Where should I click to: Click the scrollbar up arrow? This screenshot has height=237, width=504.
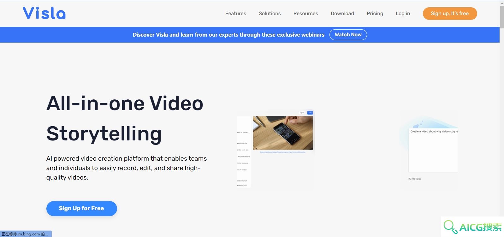pyautogui.click(x=502, y=3)
